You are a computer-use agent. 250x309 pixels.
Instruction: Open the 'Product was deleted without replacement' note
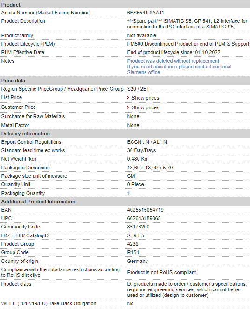tap(173, 61)
